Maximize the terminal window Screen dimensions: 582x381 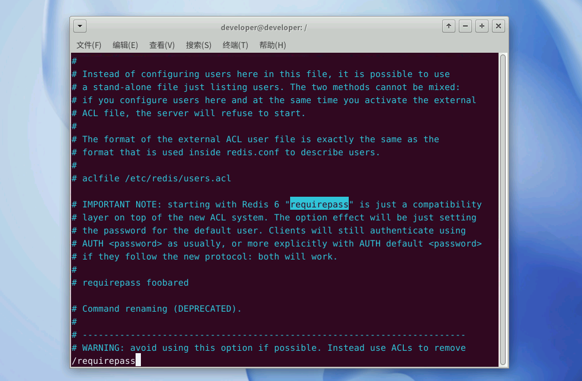click(x=482, y=26)
